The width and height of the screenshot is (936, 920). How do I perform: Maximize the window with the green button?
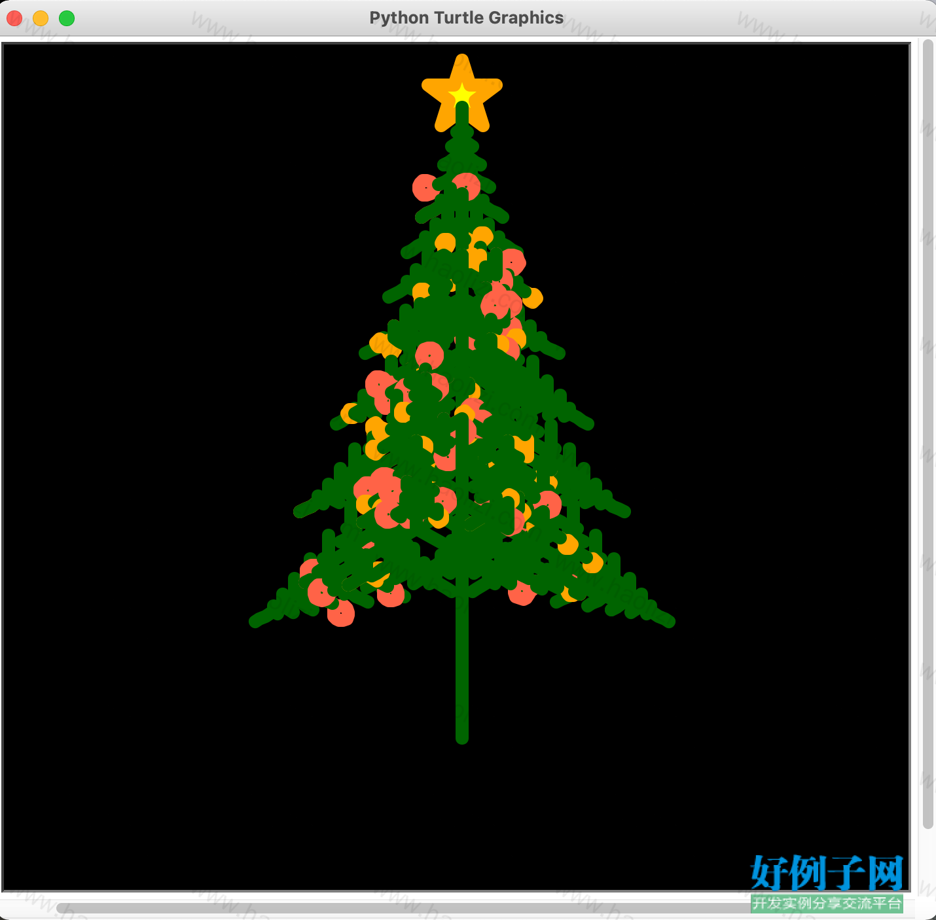point(67,18)
